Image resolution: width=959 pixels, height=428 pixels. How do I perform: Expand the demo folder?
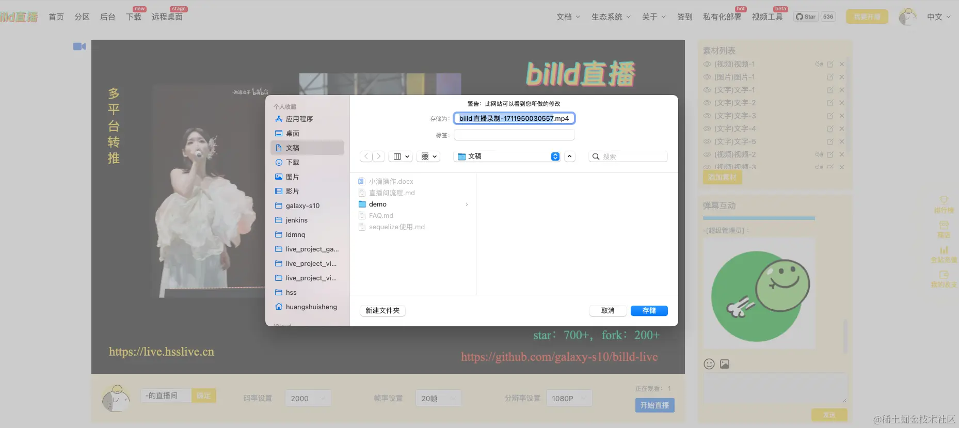tap(467, 204)
